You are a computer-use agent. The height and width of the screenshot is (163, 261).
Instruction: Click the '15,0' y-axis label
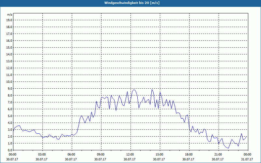[x=9, y=47]
